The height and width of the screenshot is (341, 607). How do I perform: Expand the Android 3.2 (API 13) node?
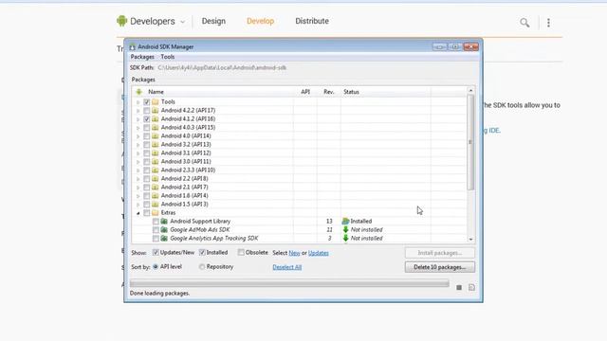[138, 145]
